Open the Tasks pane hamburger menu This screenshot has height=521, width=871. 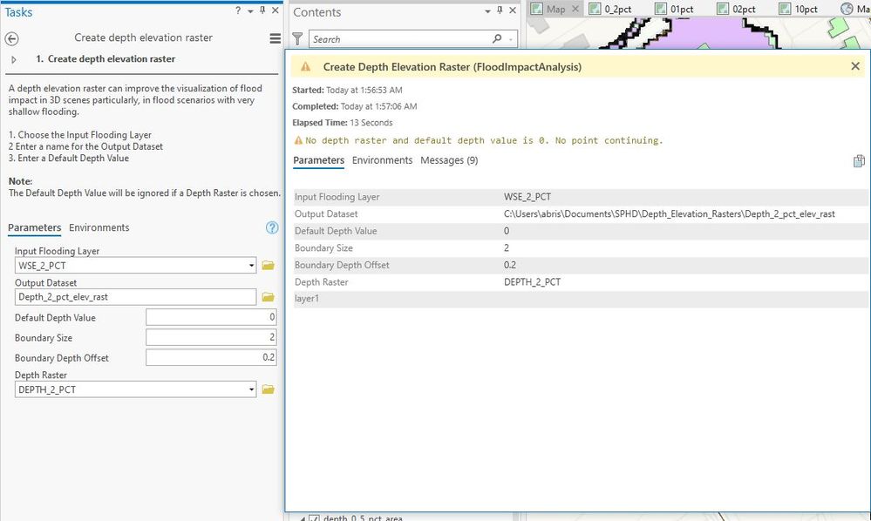coord(275,38)
